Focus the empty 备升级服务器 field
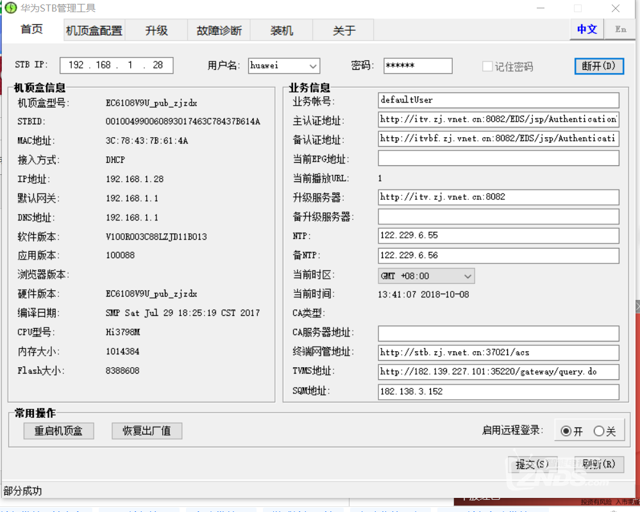Image resolution: width=640 pixels, height=512 pixels. pyautogui.click(x=498, y=217)
